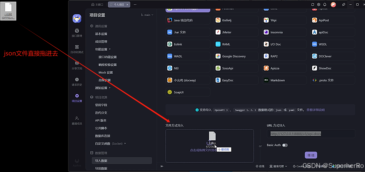Select the Markdown import format
The image size is (365, 172).
tap(284, 80)
